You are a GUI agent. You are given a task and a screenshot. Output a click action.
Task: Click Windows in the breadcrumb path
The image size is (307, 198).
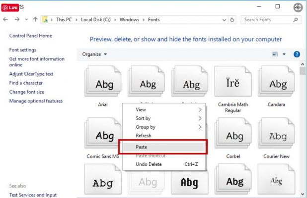129,20
